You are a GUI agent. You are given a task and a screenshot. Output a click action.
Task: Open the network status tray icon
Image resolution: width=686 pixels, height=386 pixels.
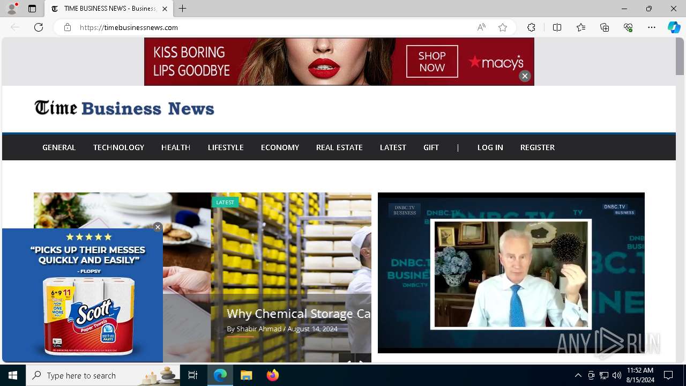click(604, 375)
